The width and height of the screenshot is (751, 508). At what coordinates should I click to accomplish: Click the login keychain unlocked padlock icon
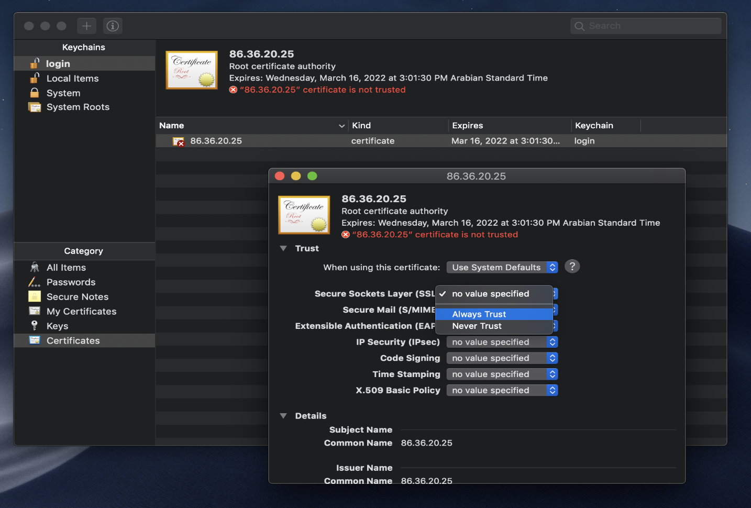pyautogui.click(x=35, y=63)
